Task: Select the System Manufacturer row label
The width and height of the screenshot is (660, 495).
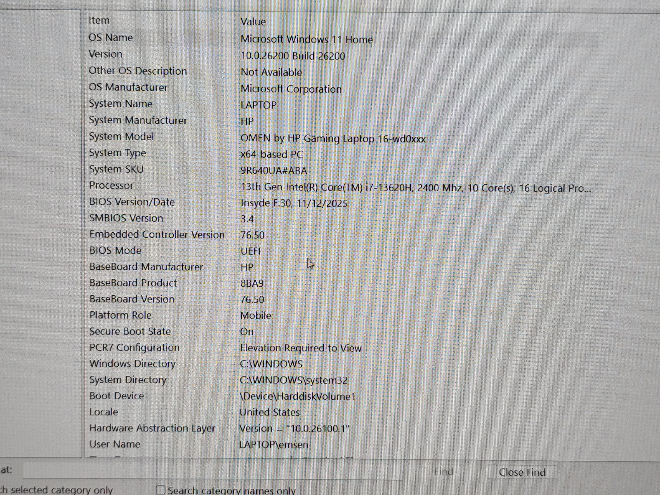Action: click(138, 120)
